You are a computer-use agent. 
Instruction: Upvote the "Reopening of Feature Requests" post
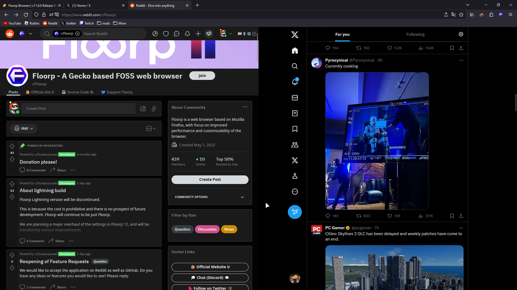click(12, 255)
